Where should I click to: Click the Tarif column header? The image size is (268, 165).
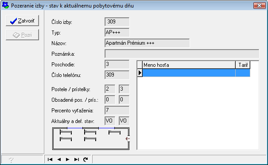tap(243, 65)
